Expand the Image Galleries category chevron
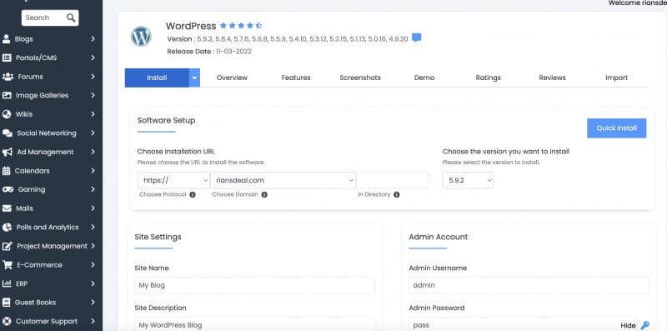The image size is (667, 331). [x=93, y=95]
